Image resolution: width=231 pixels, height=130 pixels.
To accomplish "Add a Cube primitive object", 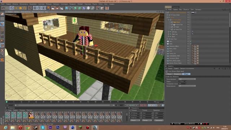I will [66, 8].
